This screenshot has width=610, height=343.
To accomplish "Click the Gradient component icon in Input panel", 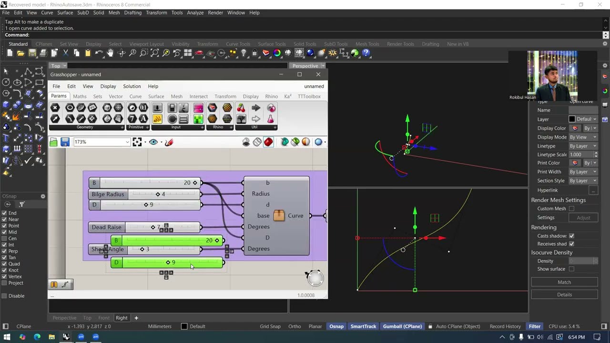I will pyautogui.click(x=198, y=108).
